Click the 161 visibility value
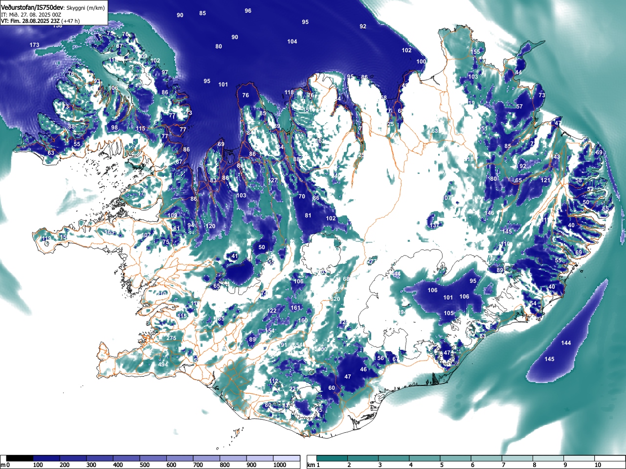This screenshot has height=469, width=626. 295,308
